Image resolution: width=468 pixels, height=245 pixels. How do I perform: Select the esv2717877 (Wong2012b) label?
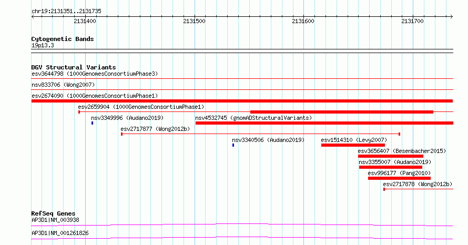(x=155, y=129)
